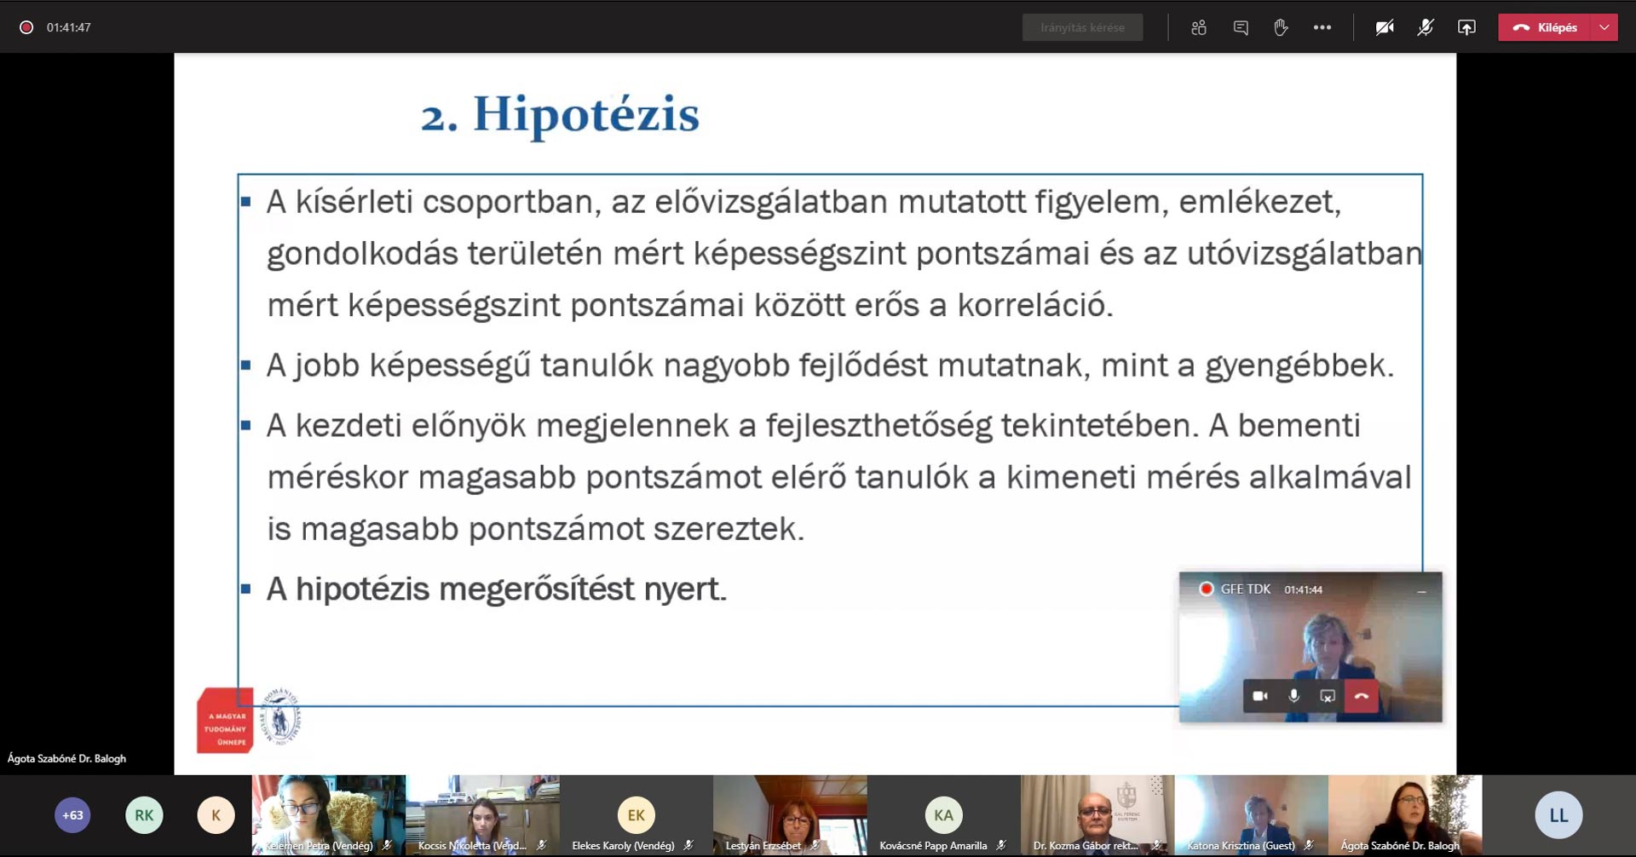Open the more actions ellipsis menu

[x=1322, y=27]
